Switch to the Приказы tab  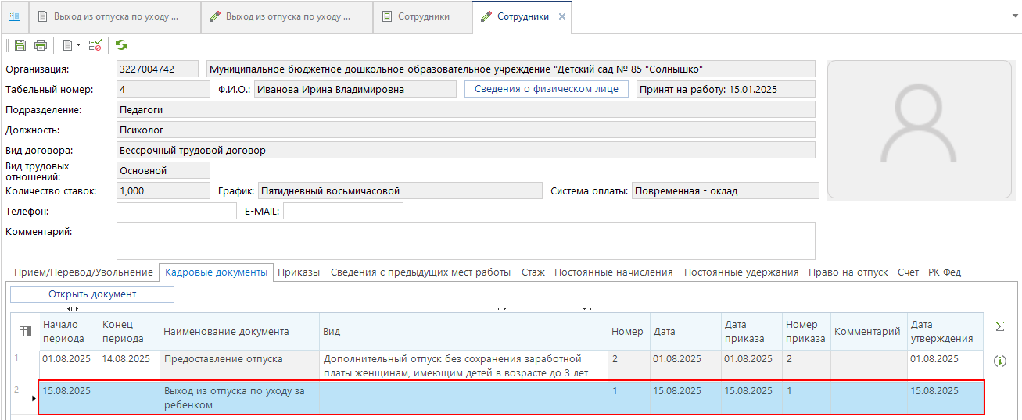[x=299, y=272]
